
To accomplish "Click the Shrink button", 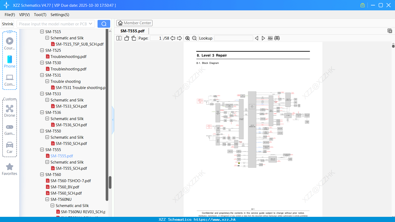I will click(8, 24).
